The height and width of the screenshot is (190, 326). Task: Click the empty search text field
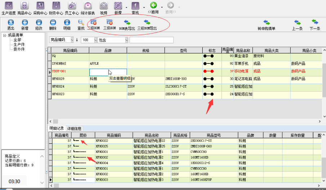(x=151, y=40)
